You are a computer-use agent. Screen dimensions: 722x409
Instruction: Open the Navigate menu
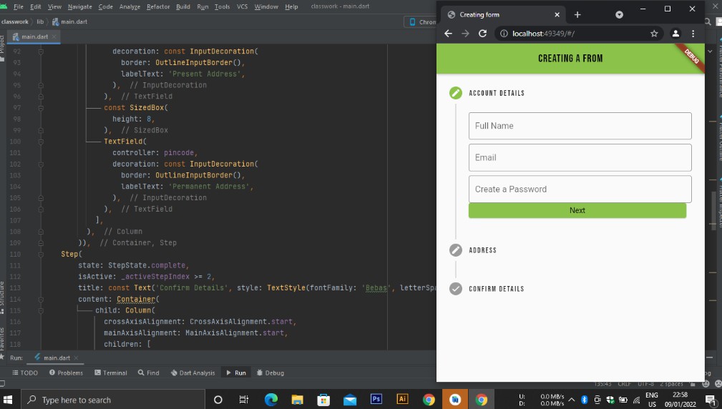[x=79, y=6]
